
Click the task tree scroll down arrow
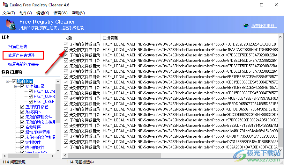[x=58, y=151]
